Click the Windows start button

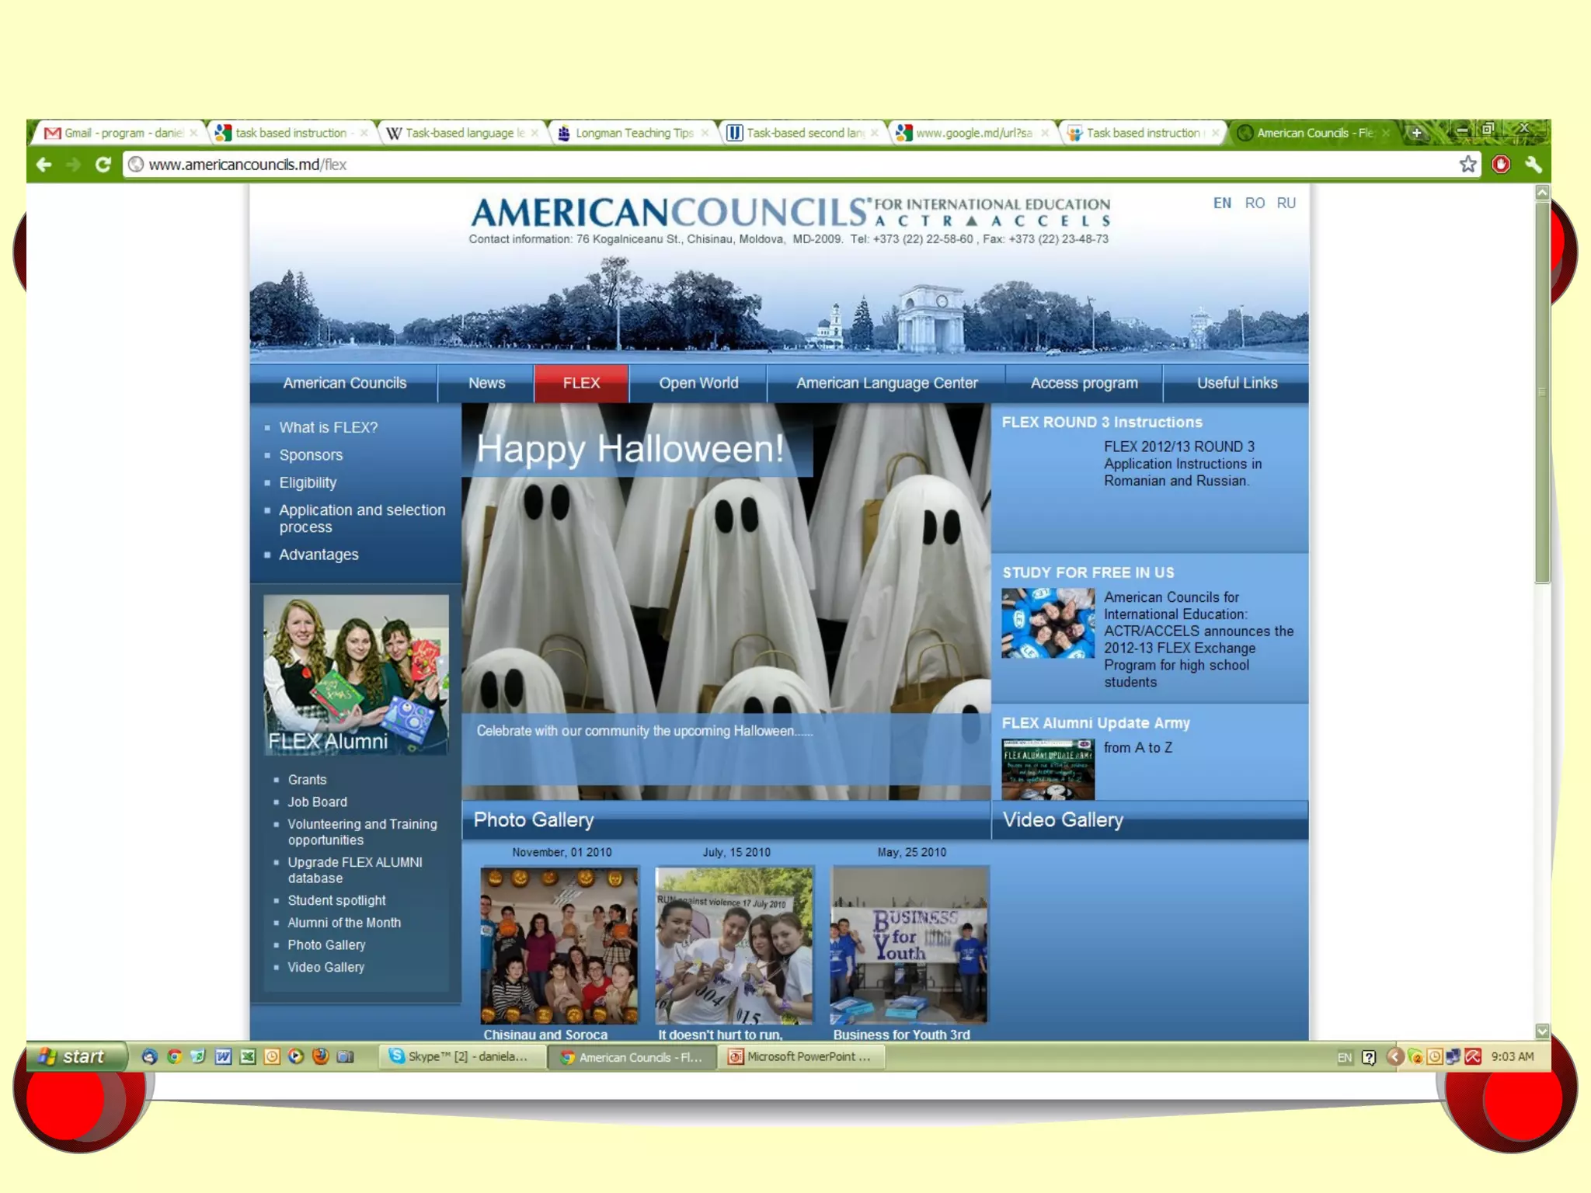click(76, 1056)
